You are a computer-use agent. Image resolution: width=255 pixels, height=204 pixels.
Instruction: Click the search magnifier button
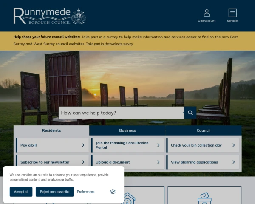[190, 113]
